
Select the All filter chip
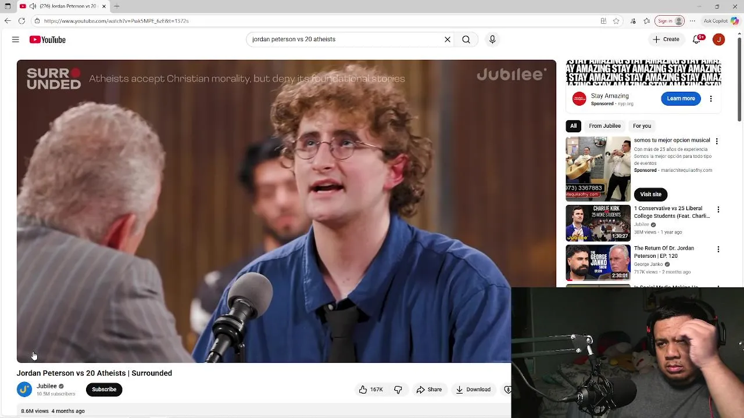click(x=573, y=126)
